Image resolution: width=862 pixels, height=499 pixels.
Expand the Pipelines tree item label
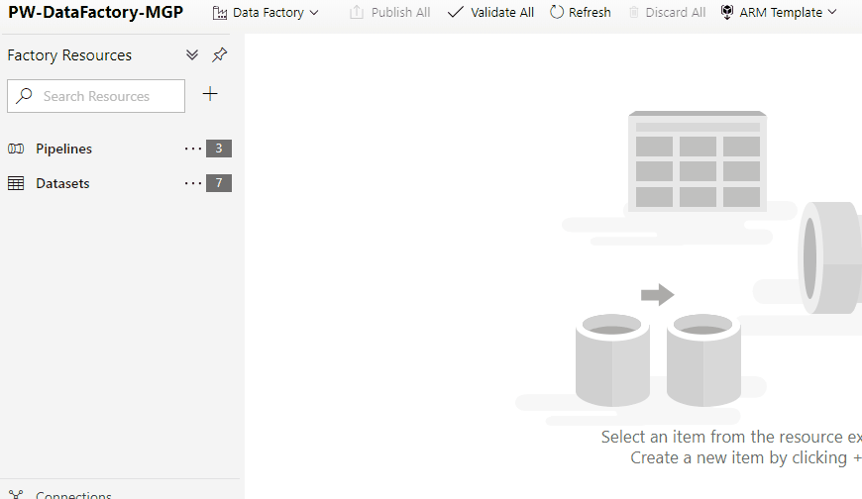(x=64, y=150)
